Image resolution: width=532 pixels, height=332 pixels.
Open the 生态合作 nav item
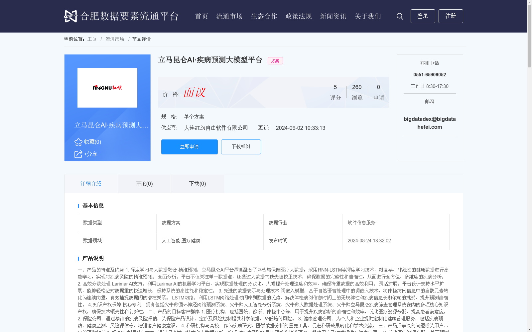click(x=264, y=16)
